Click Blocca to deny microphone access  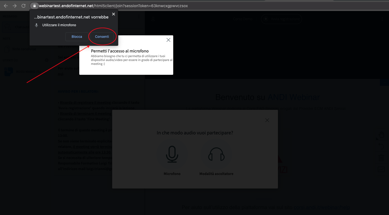[x=77, y=37]
